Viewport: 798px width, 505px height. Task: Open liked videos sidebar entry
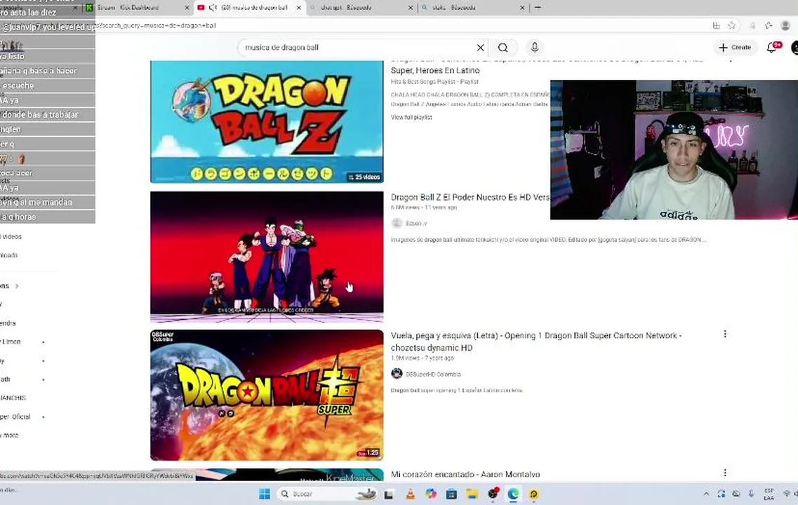point(11,236)
